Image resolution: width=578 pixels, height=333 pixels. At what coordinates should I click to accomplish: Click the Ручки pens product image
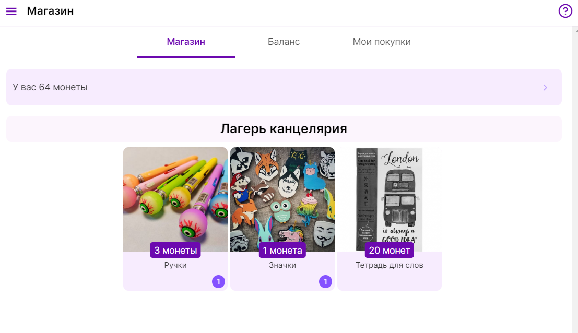point(175,199)
